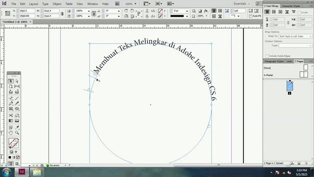The width and height of the screenshot is (314, 177).
Task: Select the Rectangle Frame tool
Action: (11, 109)
